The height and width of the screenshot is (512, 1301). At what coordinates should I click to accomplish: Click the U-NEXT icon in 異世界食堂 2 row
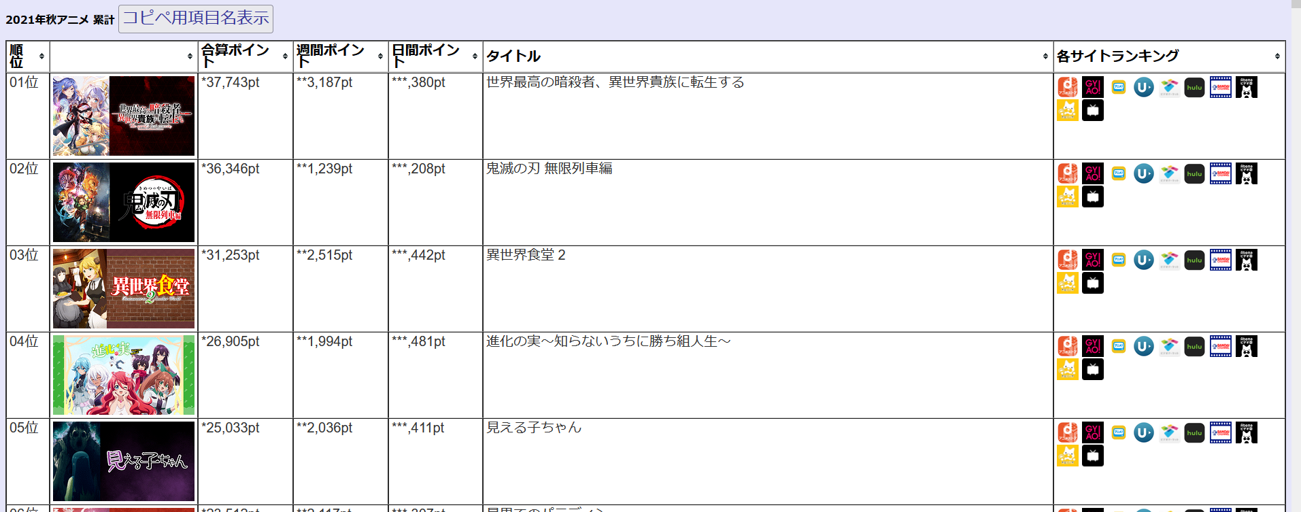click(1144, 260)
